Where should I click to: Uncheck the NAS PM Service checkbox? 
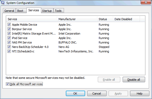click(x=9, y=42)
